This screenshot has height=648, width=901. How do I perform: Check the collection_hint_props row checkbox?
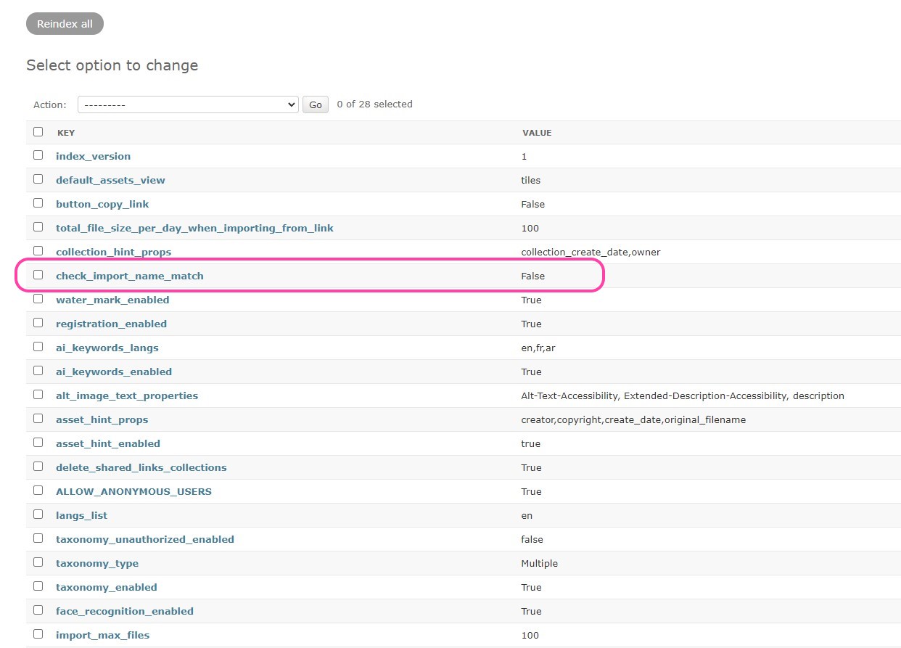click(x=38, y=251)
